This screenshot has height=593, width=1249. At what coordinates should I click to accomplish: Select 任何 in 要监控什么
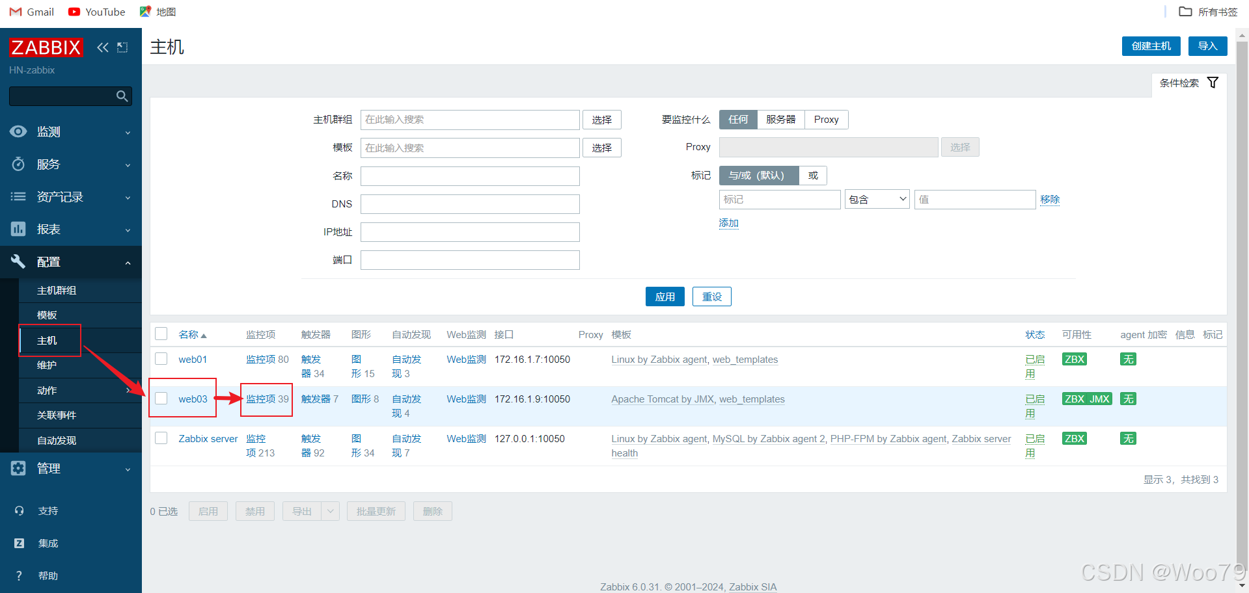pos(738,120)
